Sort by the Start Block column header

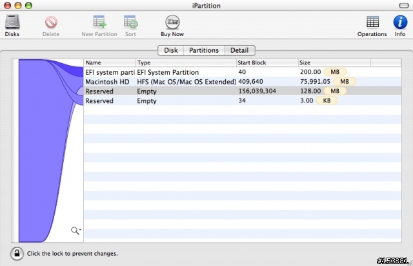click(267, 62)
